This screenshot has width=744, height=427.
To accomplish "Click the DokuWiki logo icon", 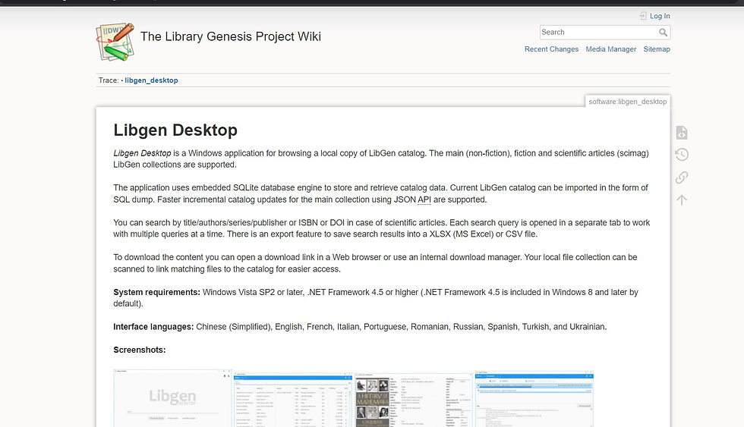I will pos(115,41).
